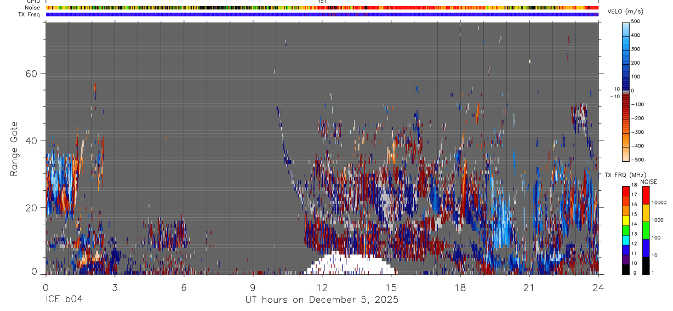Click the '-500' value on the velocity scale

(x=637, y=160)
